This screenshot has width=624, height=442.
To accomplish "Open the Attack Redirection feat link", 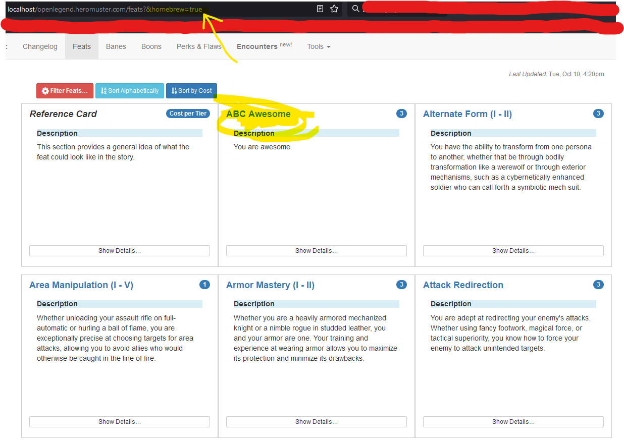I will tap(463, 285).
